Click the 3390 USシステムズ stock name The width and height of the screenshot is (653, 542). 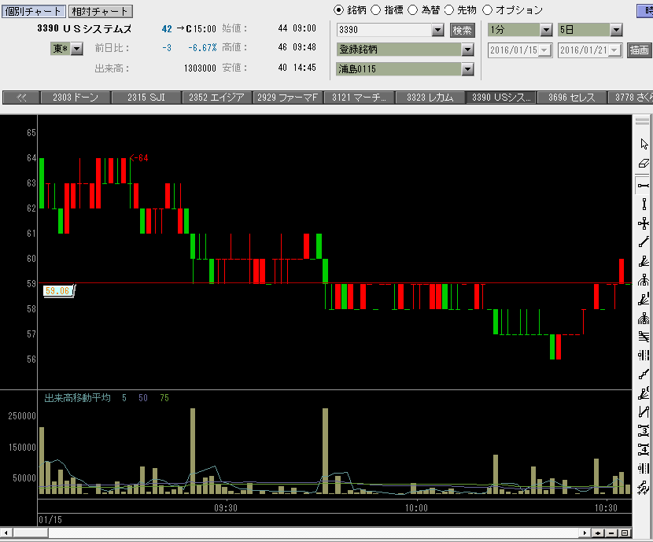point(84,28)
